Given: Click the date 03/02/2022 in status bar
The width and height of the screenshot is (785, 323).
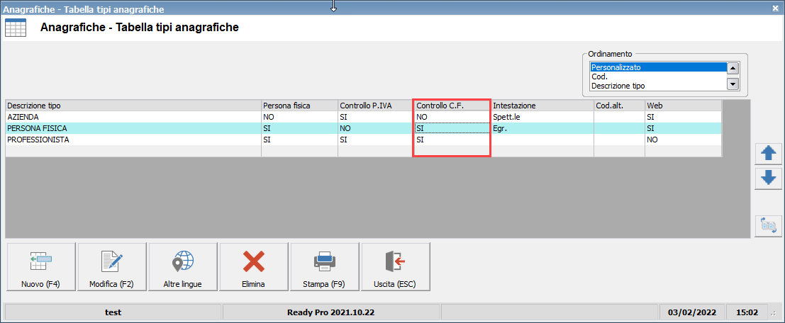Looking at the screenshot, I should (692, 312).
